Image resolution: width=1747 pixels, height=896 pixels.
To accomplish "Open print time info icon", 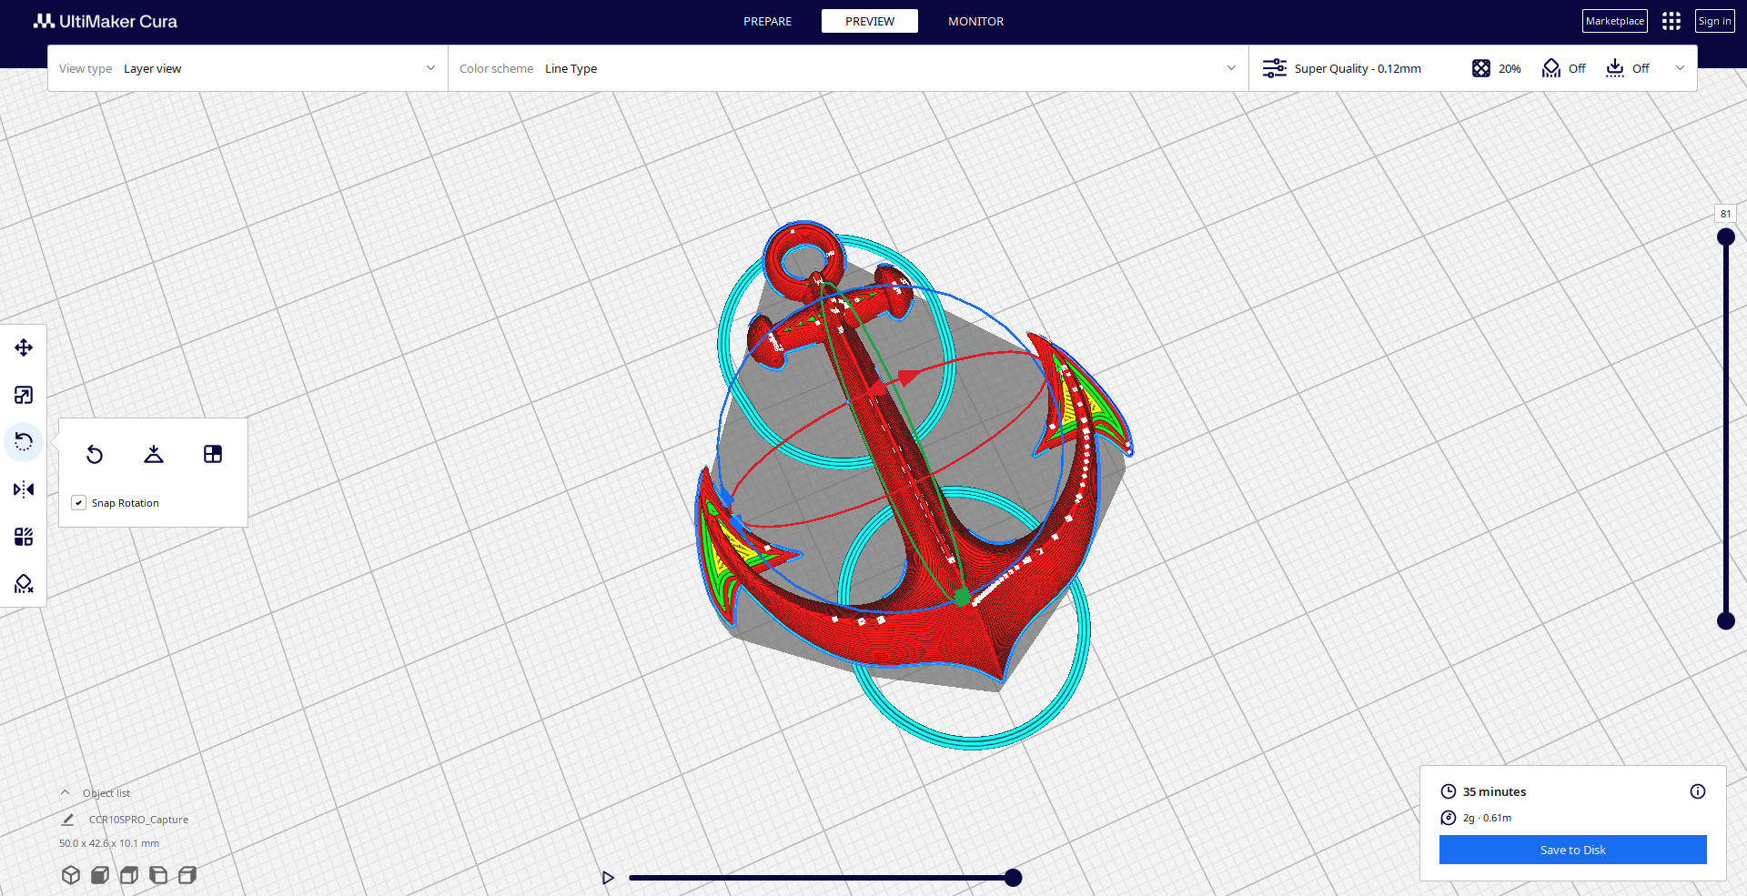I will pos(1698,791).
